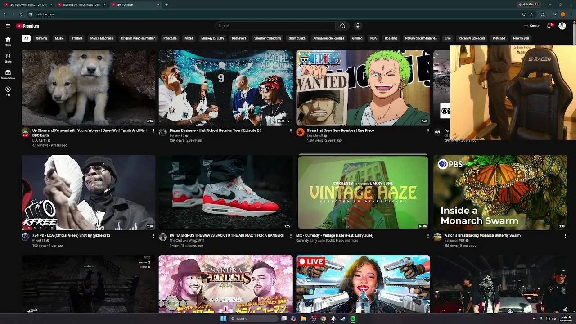The height and width of the screenshot is (324, 576).
Task: Open 734 PD - LCA Official Video title
Action: (71, 235)
